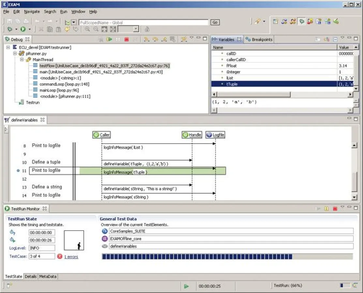Click the zoom in magnifier icon
This screenshot has width=363, height=293.
(x=87, y=29)
